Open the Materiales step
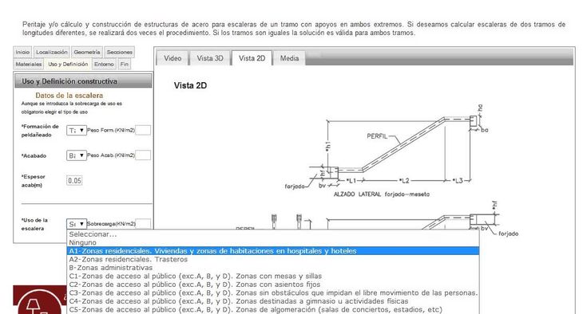The height and width of the screenshot is (314, 587). (29, 65)
